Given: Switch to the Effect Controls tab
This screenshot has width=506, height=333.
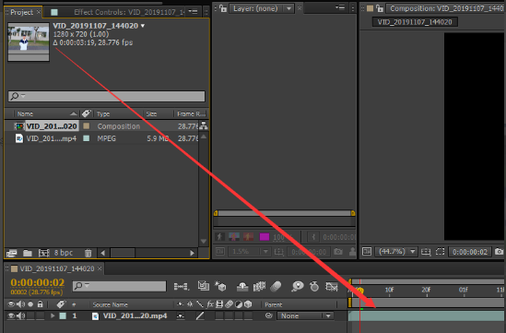Looking at the screenshot, I should click(x=129, y=12).
